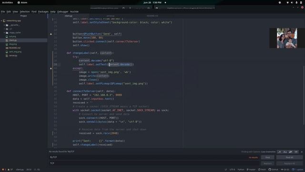Click the family photo thumbnail
The image size is (305, 172).
[287, 38]
